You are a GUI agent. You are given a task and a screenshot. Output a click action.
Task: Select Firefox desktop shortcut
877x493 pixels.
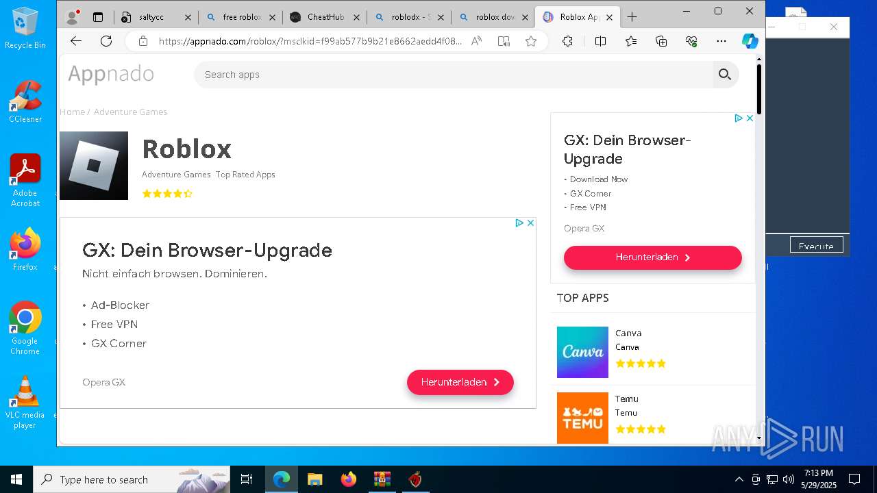[25, 250]
